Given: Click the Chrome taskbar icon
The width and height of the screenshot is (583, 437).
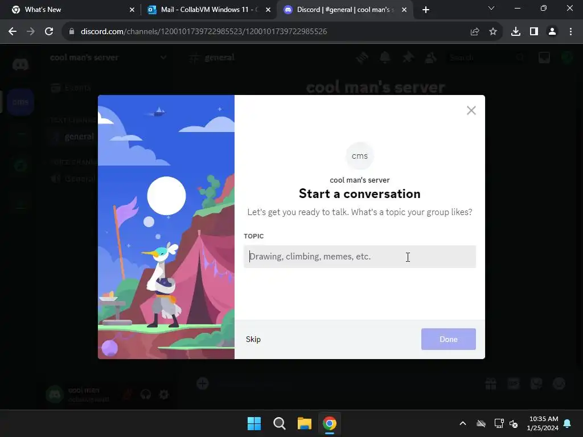Looking at the screenshot, I should (330, 423).
